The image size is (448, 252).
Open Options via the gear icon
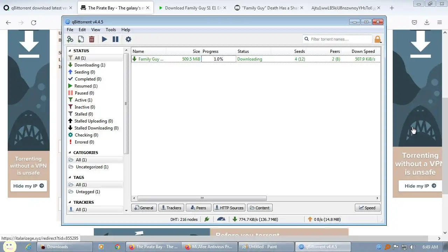(x=128, y=39)
